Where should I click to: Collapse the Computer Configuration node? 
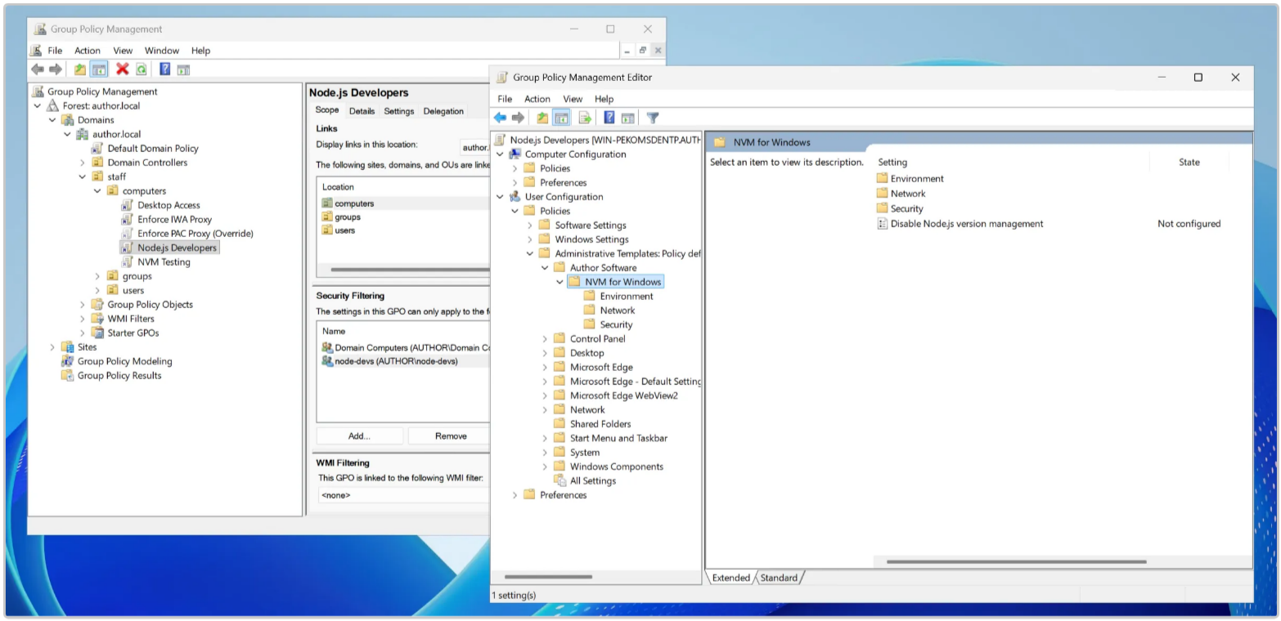[x=500, y=154]
